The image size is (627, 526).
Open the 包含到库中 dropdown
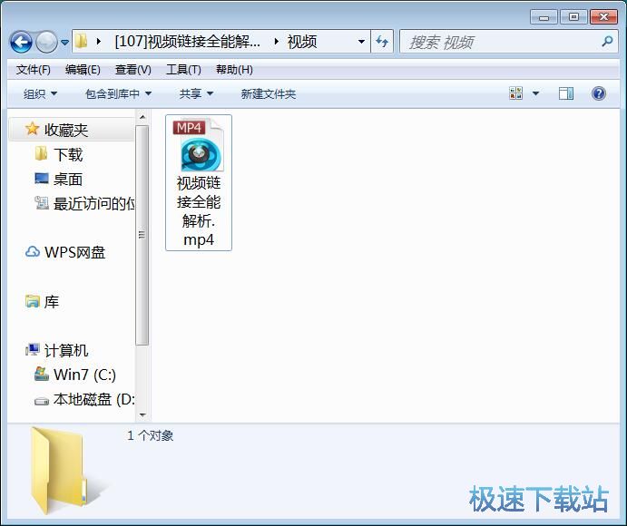tap(118, 94)
